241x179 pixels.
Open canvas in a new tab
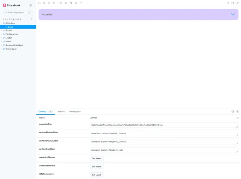click(x=233, y=3)
